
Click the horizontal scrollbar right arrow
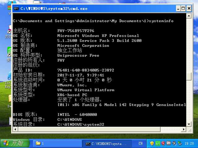(x=184, y=129)
